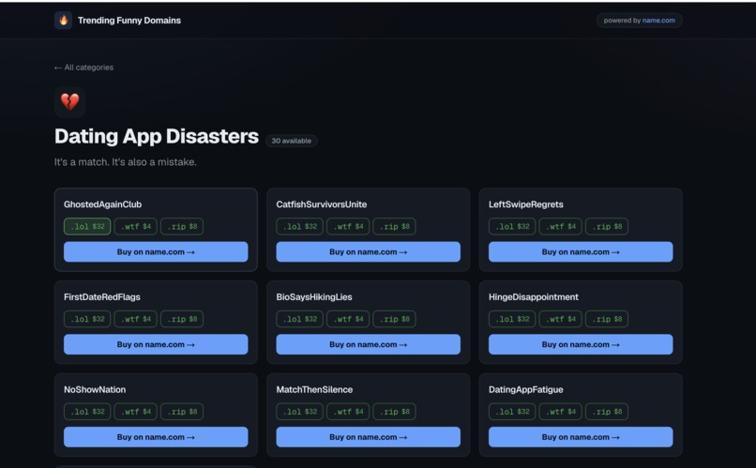Click the 30 available badge
The width and height of the screenshot is (756, 468).
(291, 141)
